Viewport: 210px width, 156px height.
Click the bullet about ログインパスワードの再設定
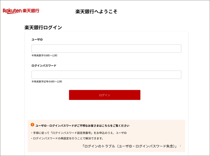pos(67,138)
